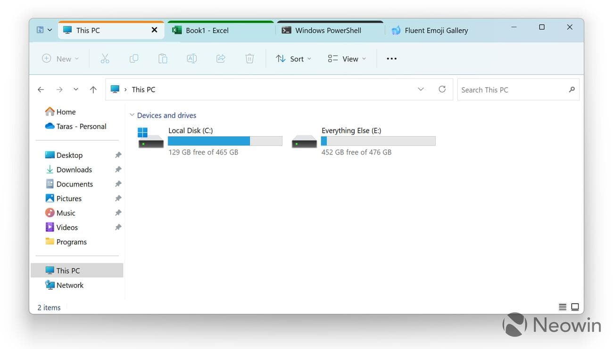The image size is (613, 349).
Task: Navigate back using the back arrow
Action: (x=41, y=89)
